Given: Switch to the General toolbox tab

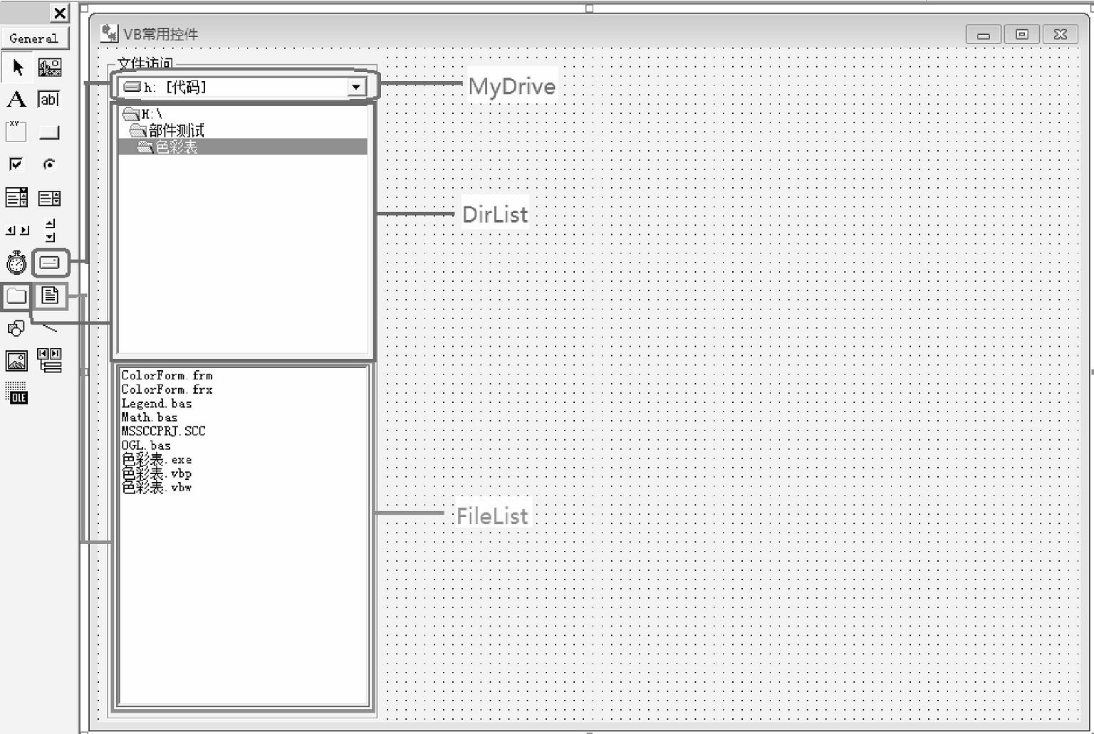Looking at the screenshot, I should [x=34, y=38].
